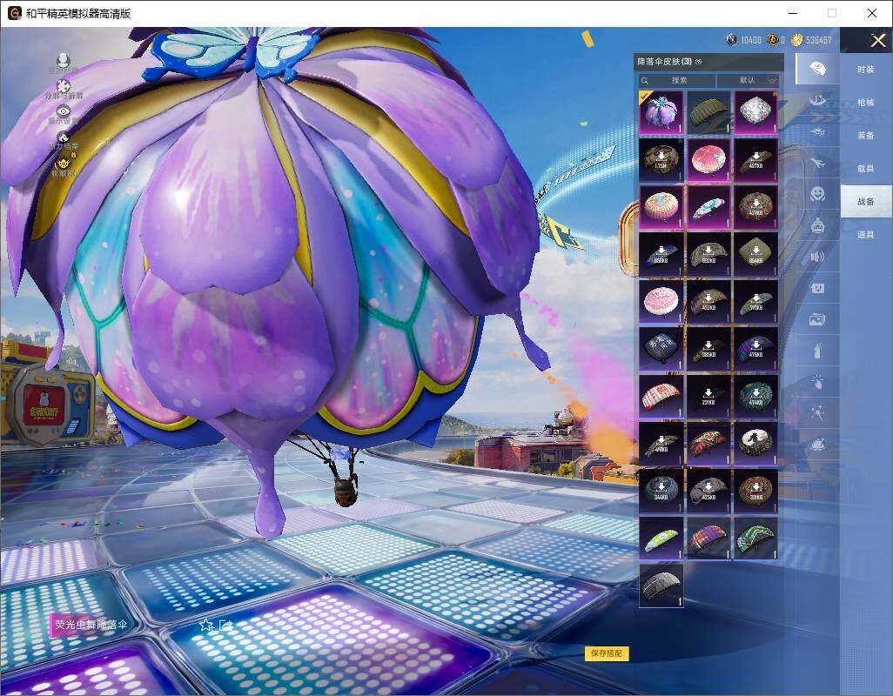The width and height of the screenshot is (893, 696).
Task: Download the 425KB grey parachute skin
Action: pos(708,492)
